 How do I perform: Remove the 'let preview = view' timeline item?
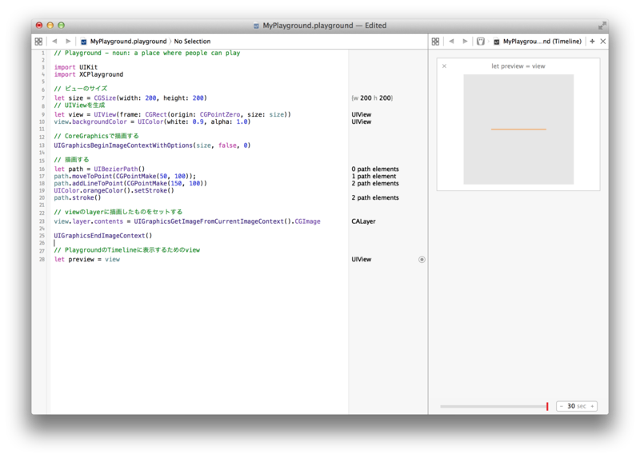point(445,66)
